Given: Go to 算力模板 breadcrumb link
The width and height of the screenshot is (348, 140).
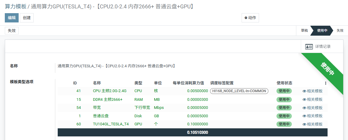Looking at the screenshot, I should 16,7.
